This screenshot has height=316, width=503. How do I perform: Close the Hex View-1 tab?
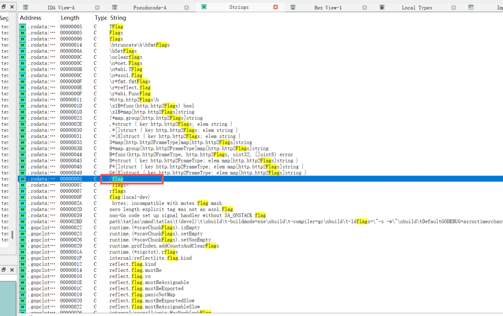[x=364, y=8]
